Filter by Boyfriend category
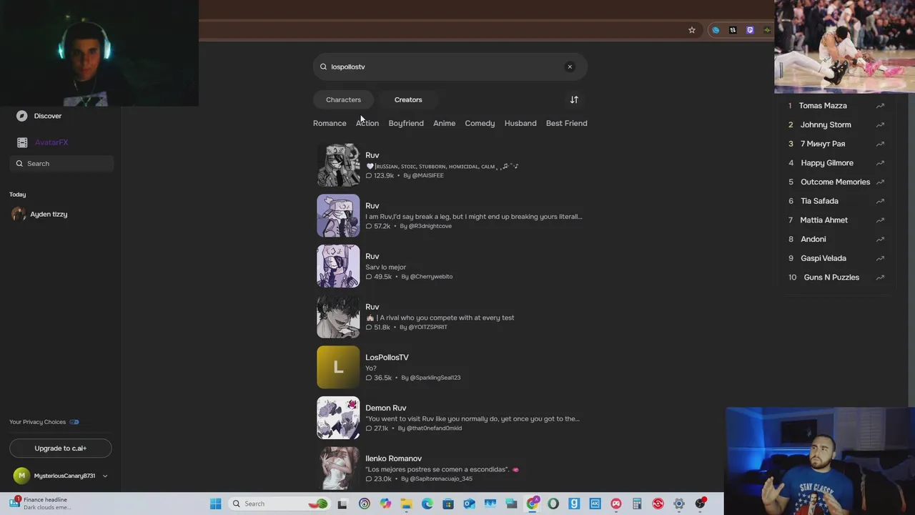 coord(406,123)
